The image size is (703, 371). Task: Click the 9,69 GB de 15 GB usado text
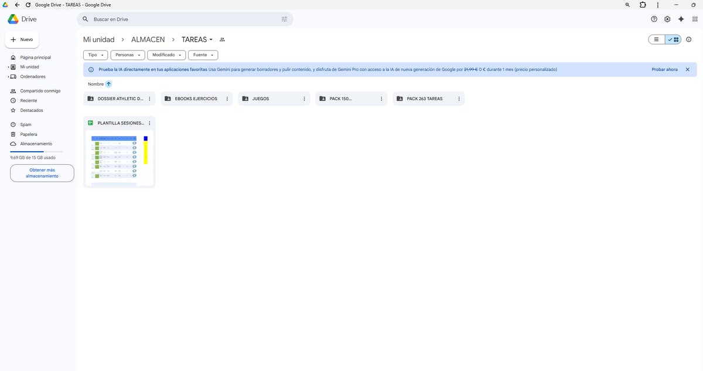[33, 158]
